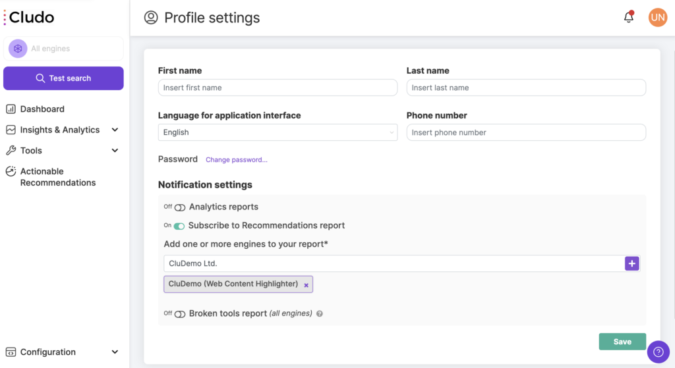The image size is (675, 368).
Task: Remove the CluDemo Web Content Highlighter tag
Action: 306,285
